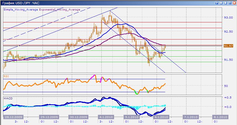Click the Simple_Moving_Average indicator label
This screenshot has width=237, height=125.
click(x=21, y=9)
